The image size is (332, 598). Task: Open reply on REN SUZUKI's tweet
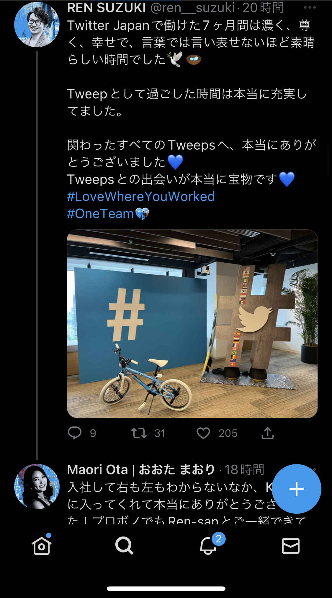tap(75, 433)
